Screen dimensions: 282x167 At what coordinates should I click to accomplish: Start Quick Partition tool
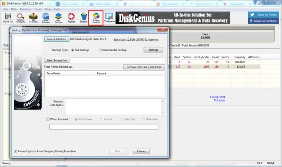46,18
